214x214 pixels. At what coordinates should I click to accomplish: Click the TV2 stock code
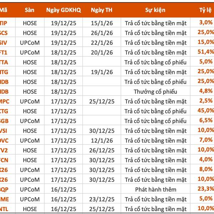tap(5, 150)
